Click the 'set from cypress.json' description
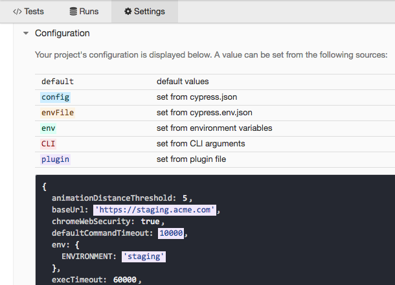The image size is (395, 285). (192, 97)
